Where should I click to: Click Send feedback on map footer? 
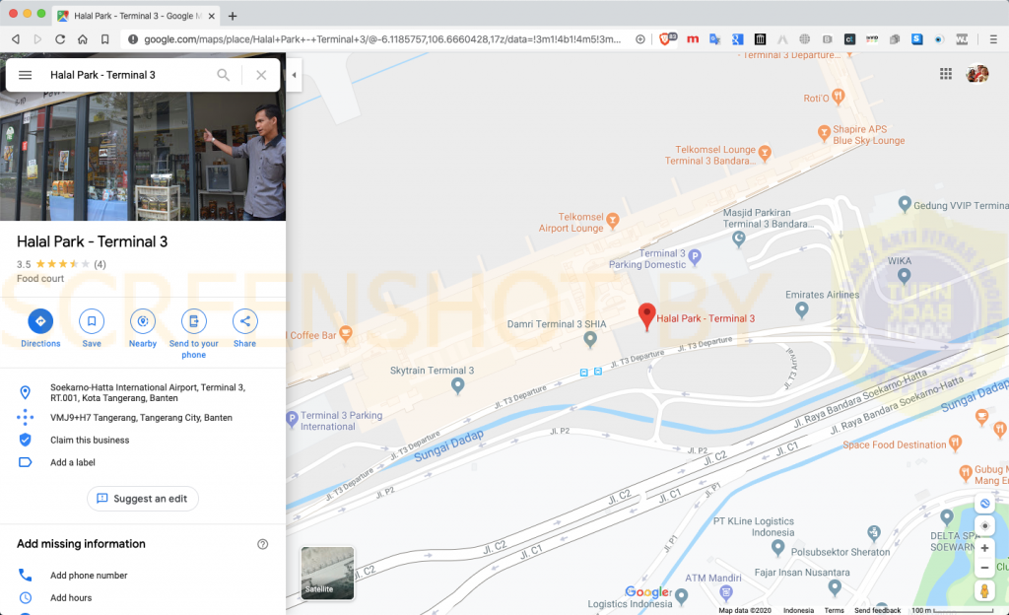tap(877, 610)
